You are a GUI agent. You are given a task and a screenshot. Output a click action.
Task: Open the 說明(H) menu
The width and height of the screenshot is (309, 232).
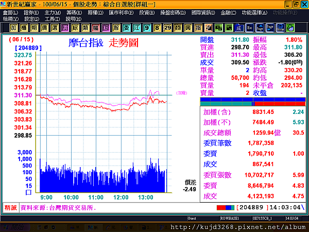coord(74,19)
